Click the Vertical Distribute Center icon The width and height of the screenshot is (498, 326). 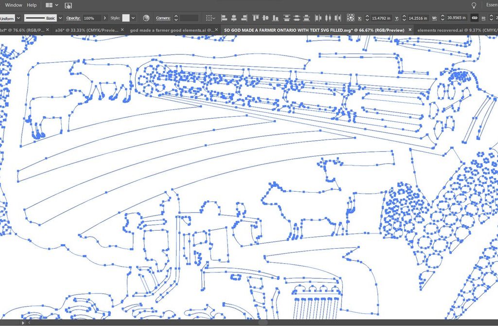point(297,18)
